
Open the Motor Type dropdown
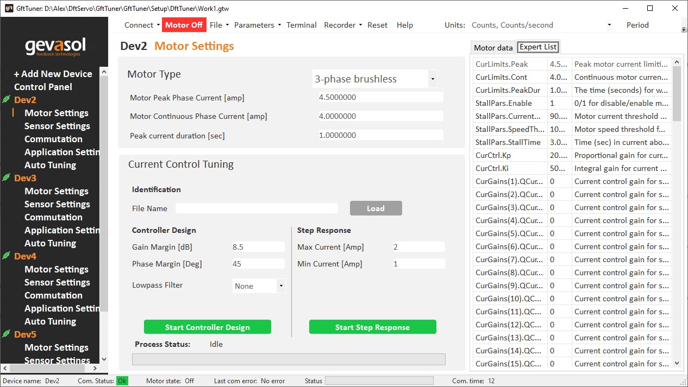[375, 79]
